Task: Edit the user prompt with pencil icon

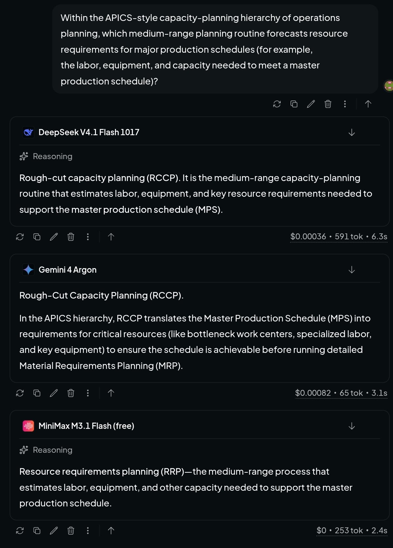Action: coord(311,104)
